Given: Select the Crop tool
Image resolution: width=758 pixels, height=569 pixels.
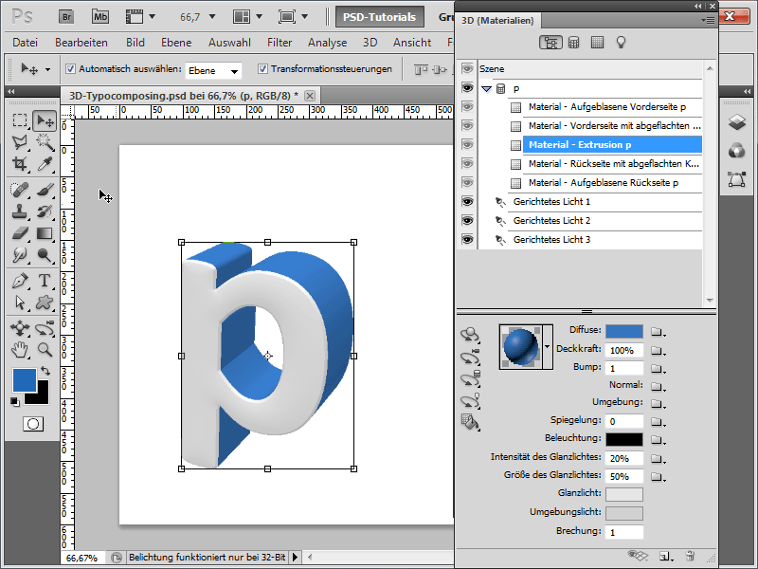Looking at the screenshot, I should [x=20, y=164].
